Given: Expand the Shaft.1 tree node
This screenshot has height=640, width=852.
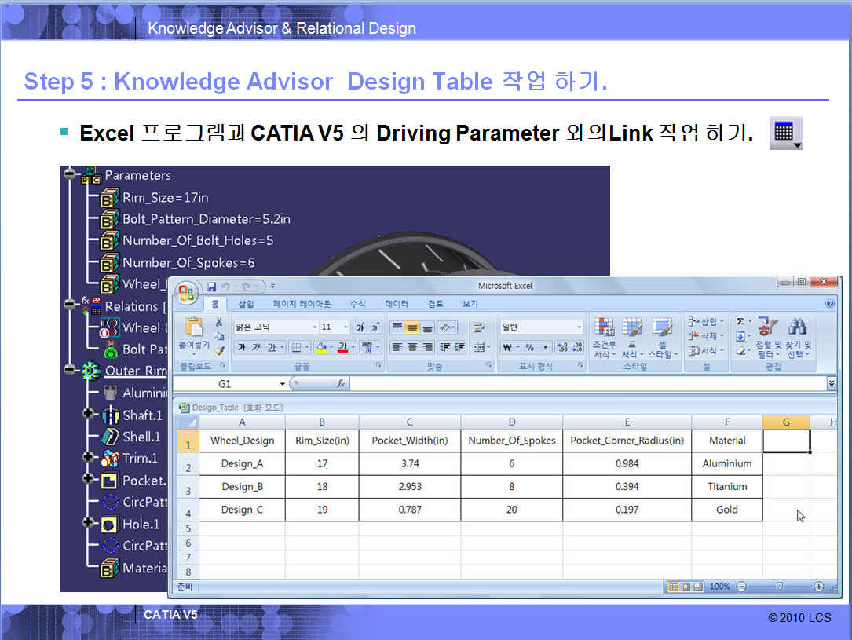Looking at the screenshot, I should tap(88, 414).
